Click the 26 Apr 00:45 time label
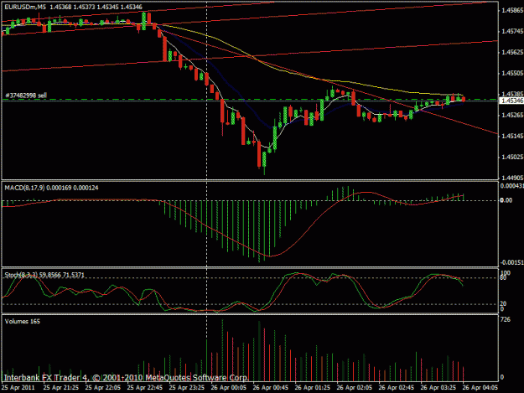Image resolution: width=524 pixels, height=393 pixels. [x=271, y=388]
